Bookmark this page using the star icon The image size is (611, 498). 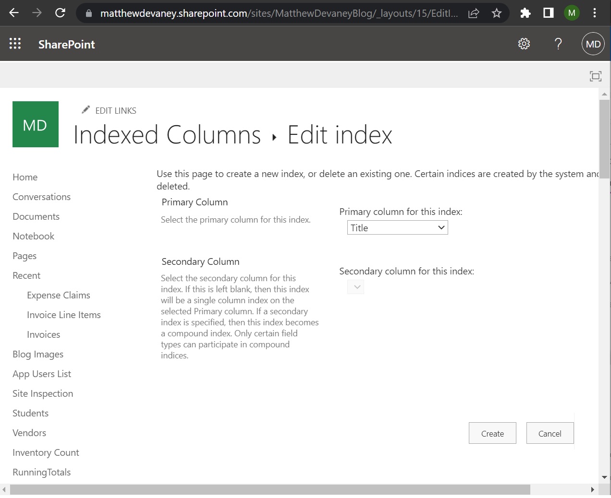(x=496, y=13)
